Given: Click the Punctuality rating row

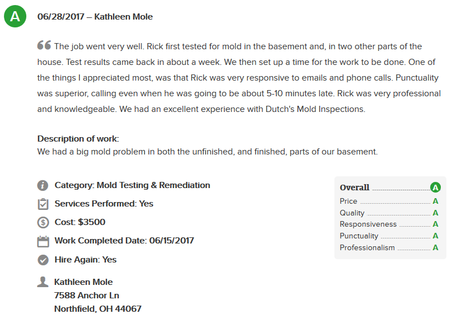Looking at the screenshot, I should pyautogui.click(x=389, y=236).
